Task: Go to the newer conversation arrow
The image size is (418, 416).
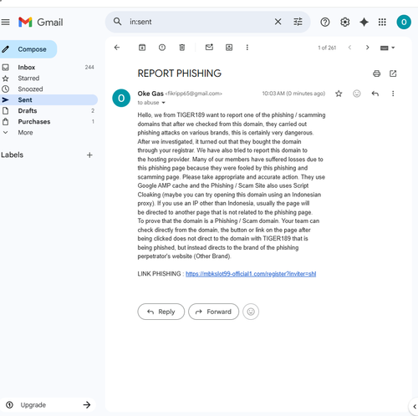Action: coord(349,48)
